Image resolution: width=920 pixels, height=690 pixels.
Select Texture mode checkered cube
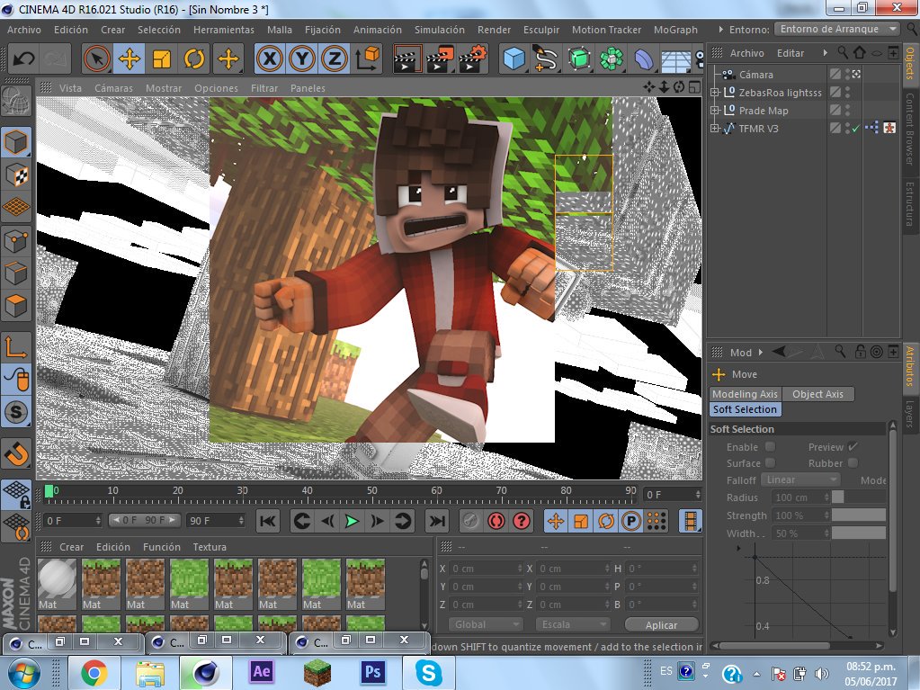point(16,175)
